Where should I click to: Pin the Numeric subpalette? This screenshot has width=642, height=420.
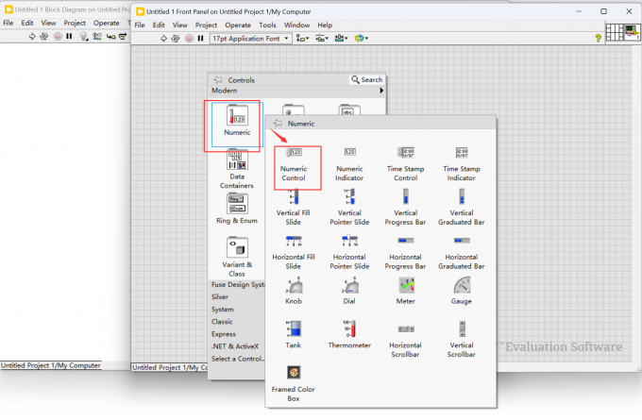pyautogui.click(x=278, y=124)
